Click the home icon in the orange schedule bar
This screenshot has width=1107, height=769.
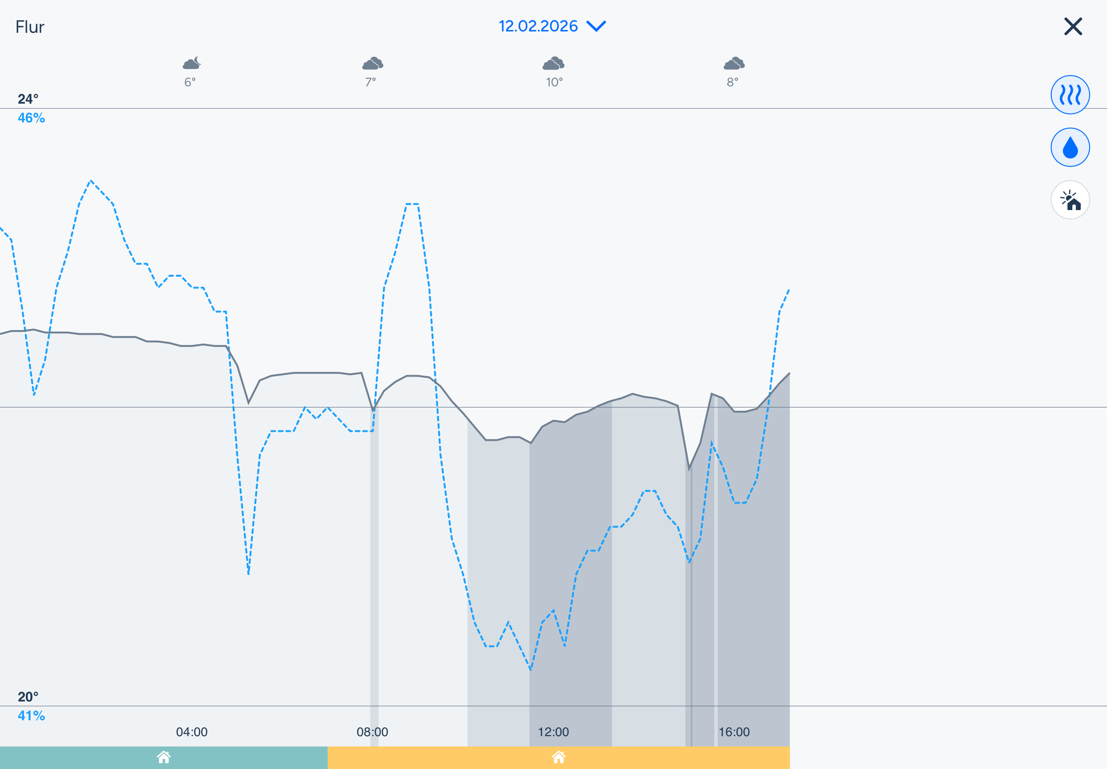pos(559,757)
